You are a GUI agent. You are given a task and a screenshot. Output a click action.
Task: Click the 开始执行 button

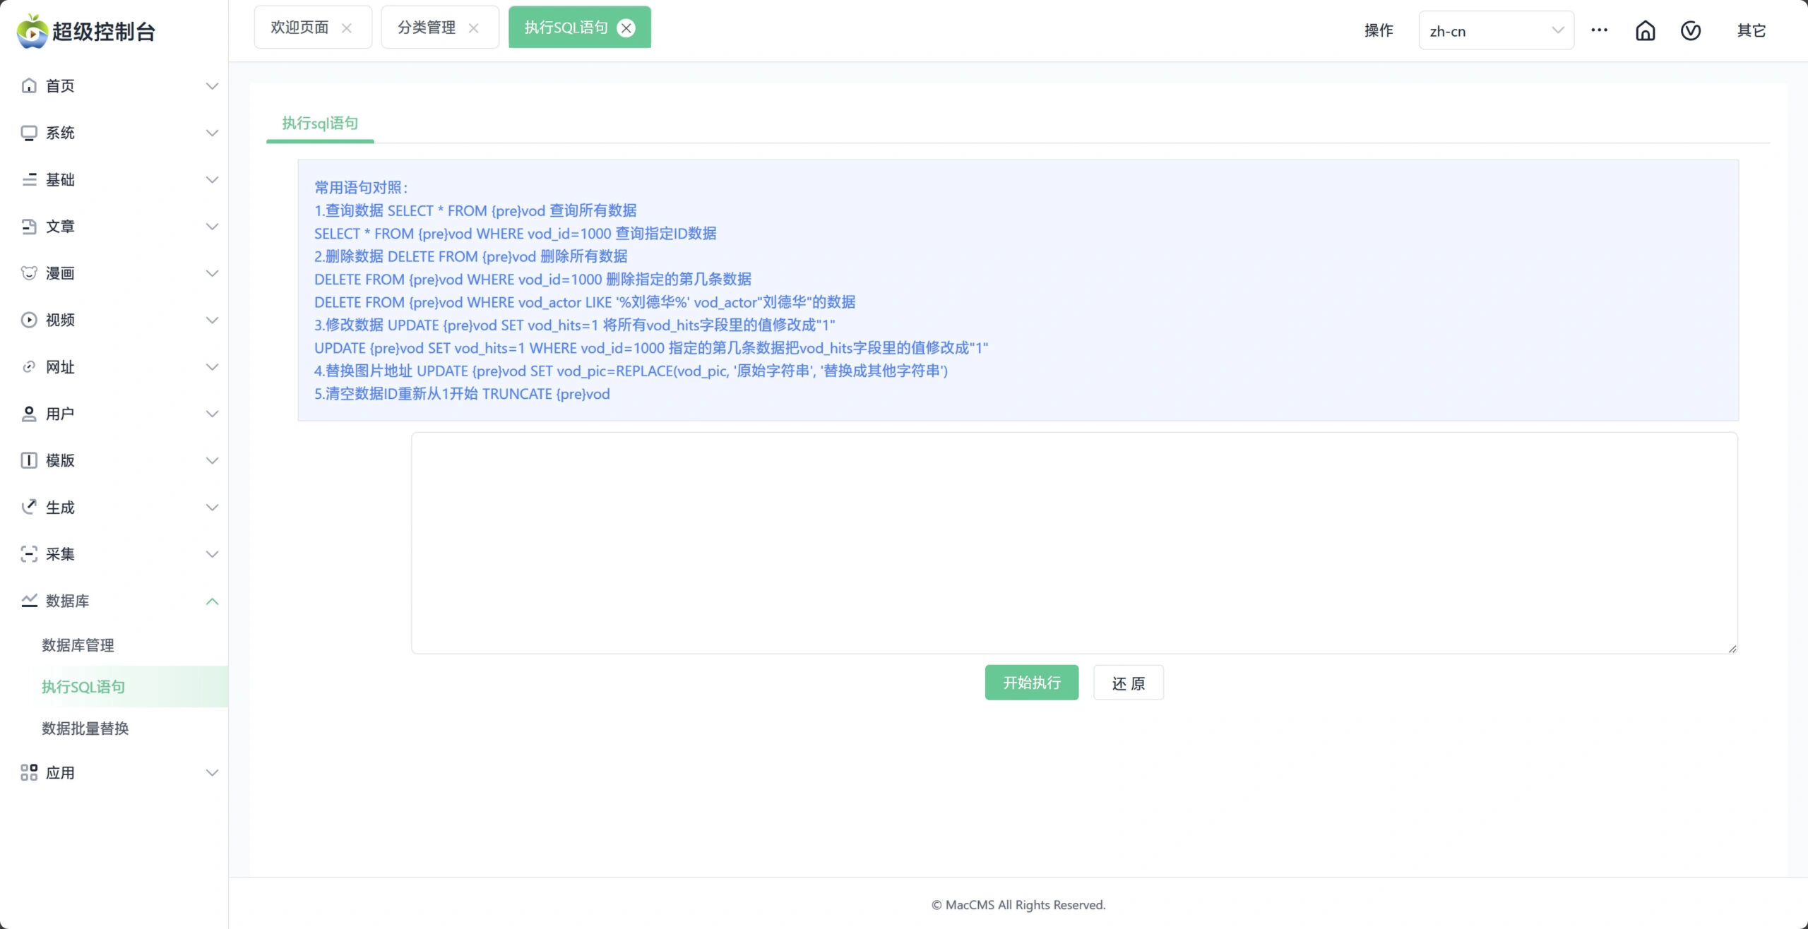pos(1031,683)
